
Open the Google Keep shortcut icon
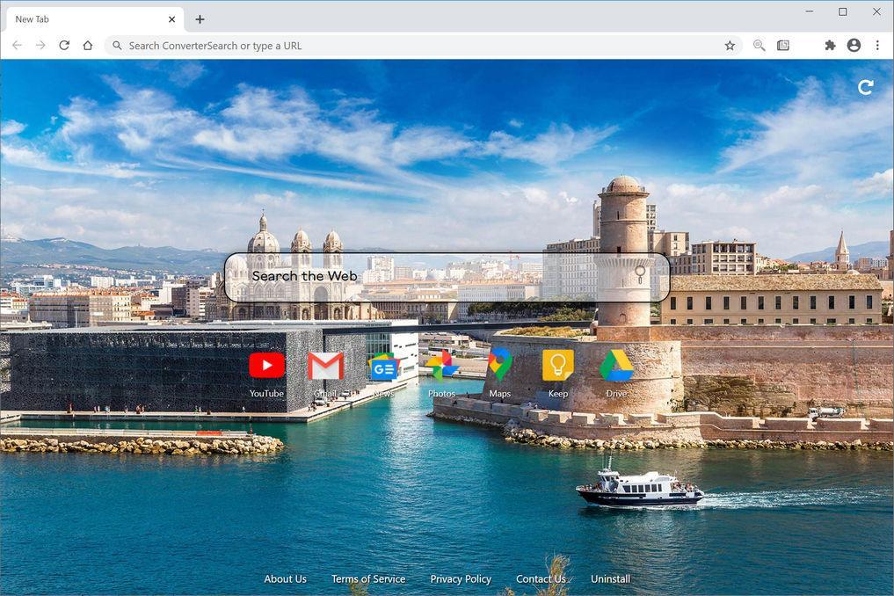click(558, 365)
